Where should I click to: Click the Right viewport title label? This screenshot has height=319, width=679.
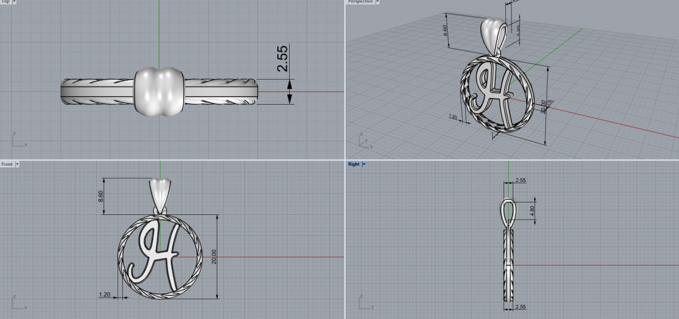pos(354,164)
